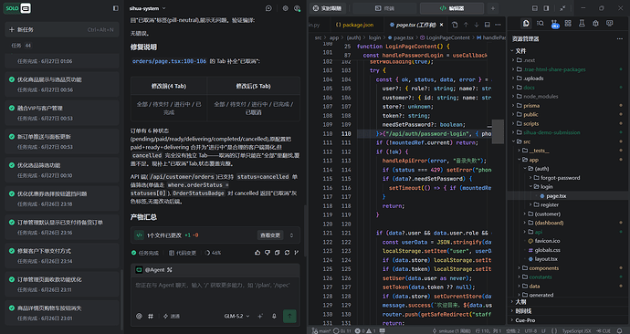The width and height of the screenshot is (630, 334).
Task: Add a new tool tab with plus
Action: (493, 8)
